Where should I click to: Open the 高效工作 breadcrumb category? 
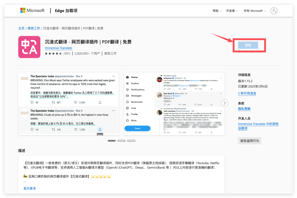34,28
